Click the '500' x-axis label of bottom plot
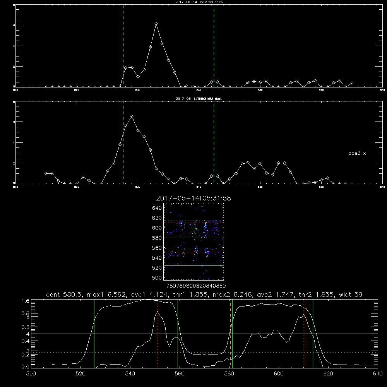 point(31,374)
